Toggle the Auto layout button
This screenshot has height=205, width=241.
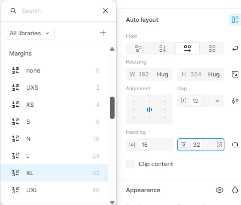235,20
